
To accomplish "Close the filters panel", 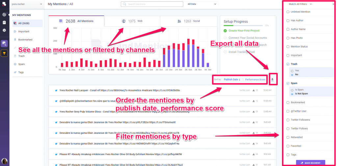I will 333,4.
